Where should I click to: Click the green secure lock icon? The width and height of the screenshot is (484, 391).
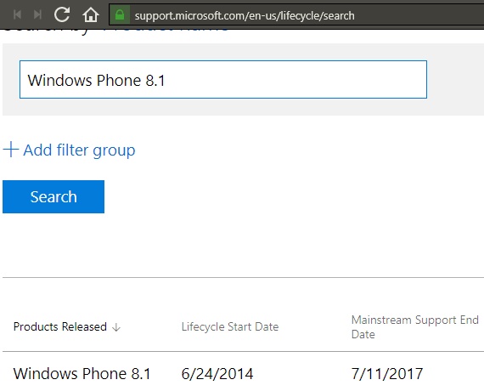click(x=120, y=14)
